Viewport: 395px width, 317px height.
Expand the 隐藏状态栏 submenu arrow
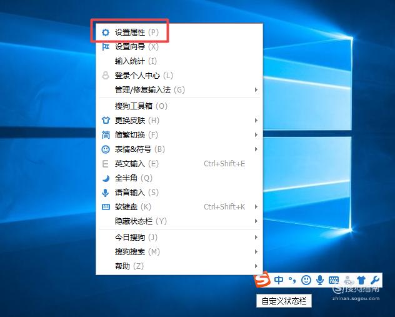256,221
